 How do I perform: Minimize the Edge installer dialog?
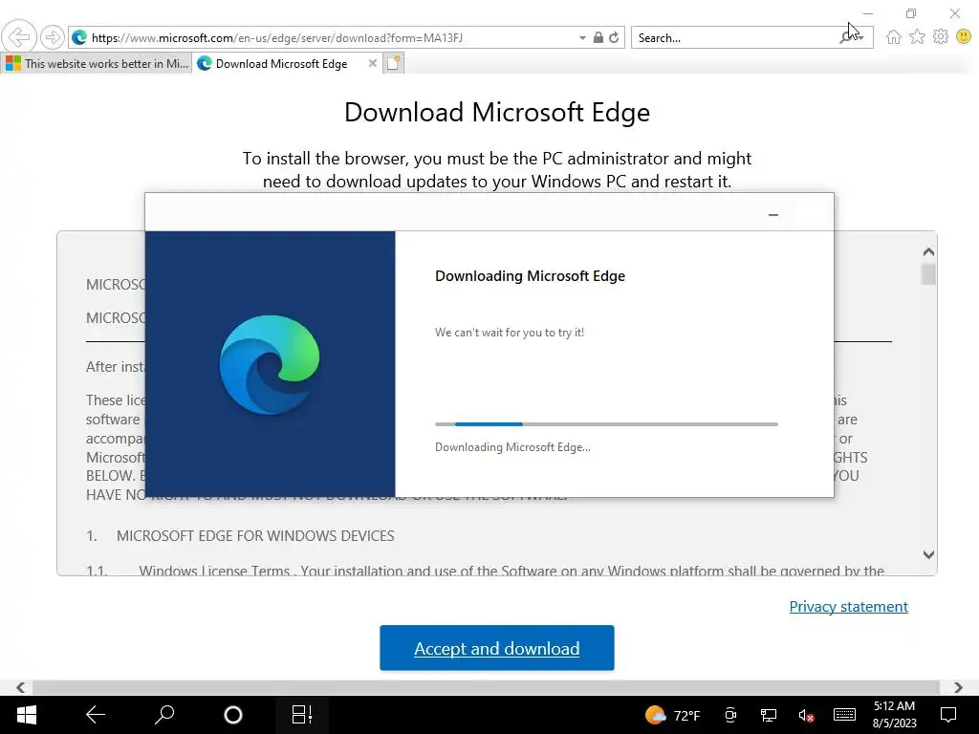click(x=772, y=215)
